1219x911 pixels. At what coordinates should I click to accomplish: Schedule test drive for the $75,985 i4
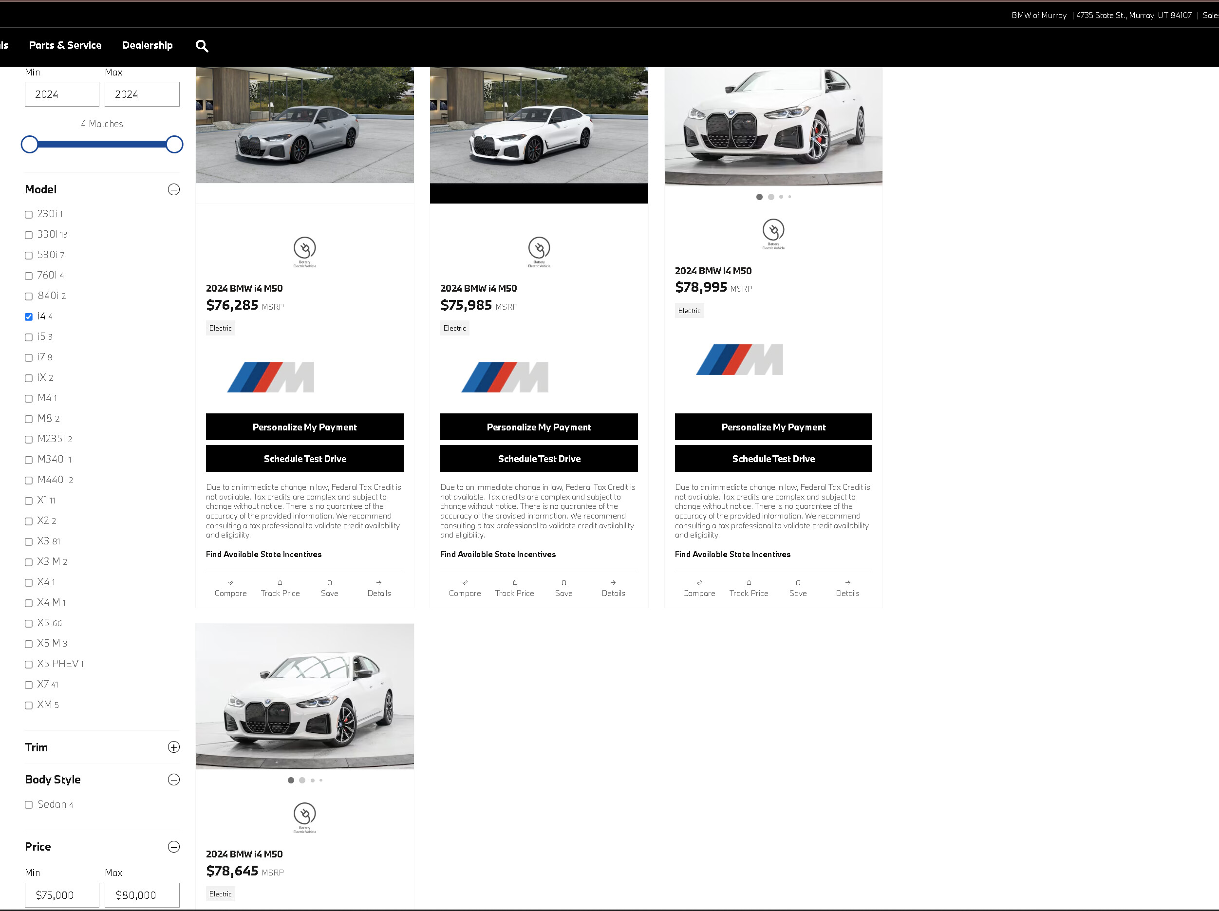coord(539,459)
